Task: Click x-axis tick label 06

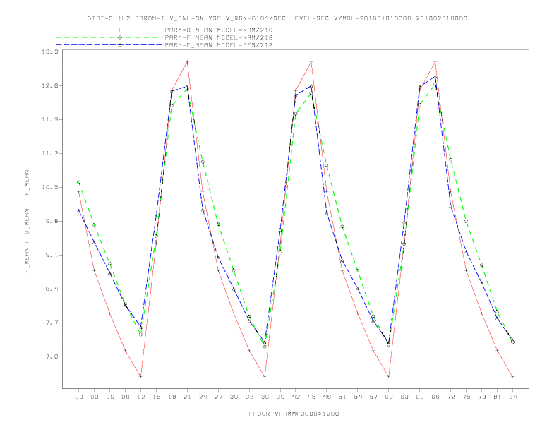Action: [x=110, y=397]
